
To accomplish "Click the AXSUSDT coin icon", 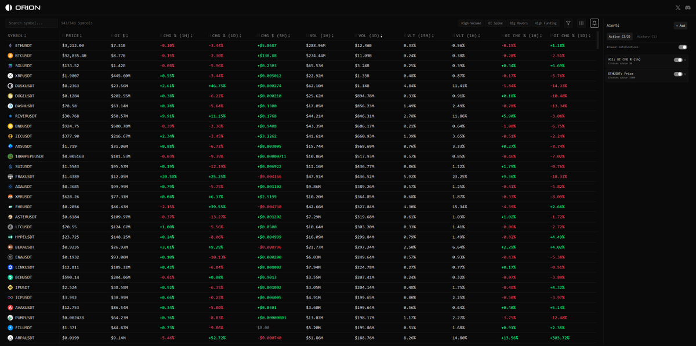I will [x=10, y=146].
